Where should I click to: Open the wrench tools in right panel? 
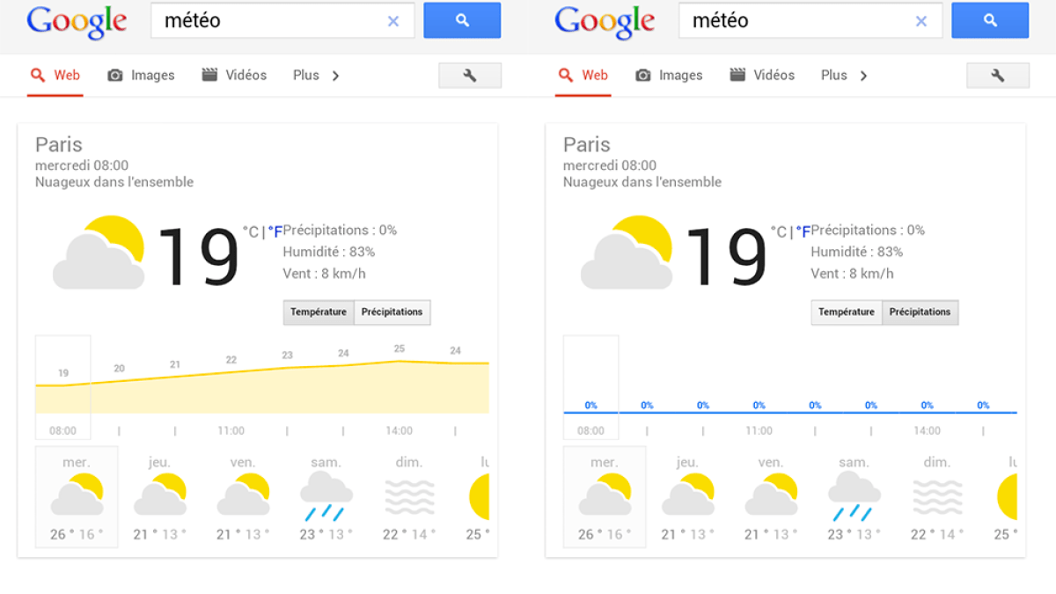click(x=998, y=76)
